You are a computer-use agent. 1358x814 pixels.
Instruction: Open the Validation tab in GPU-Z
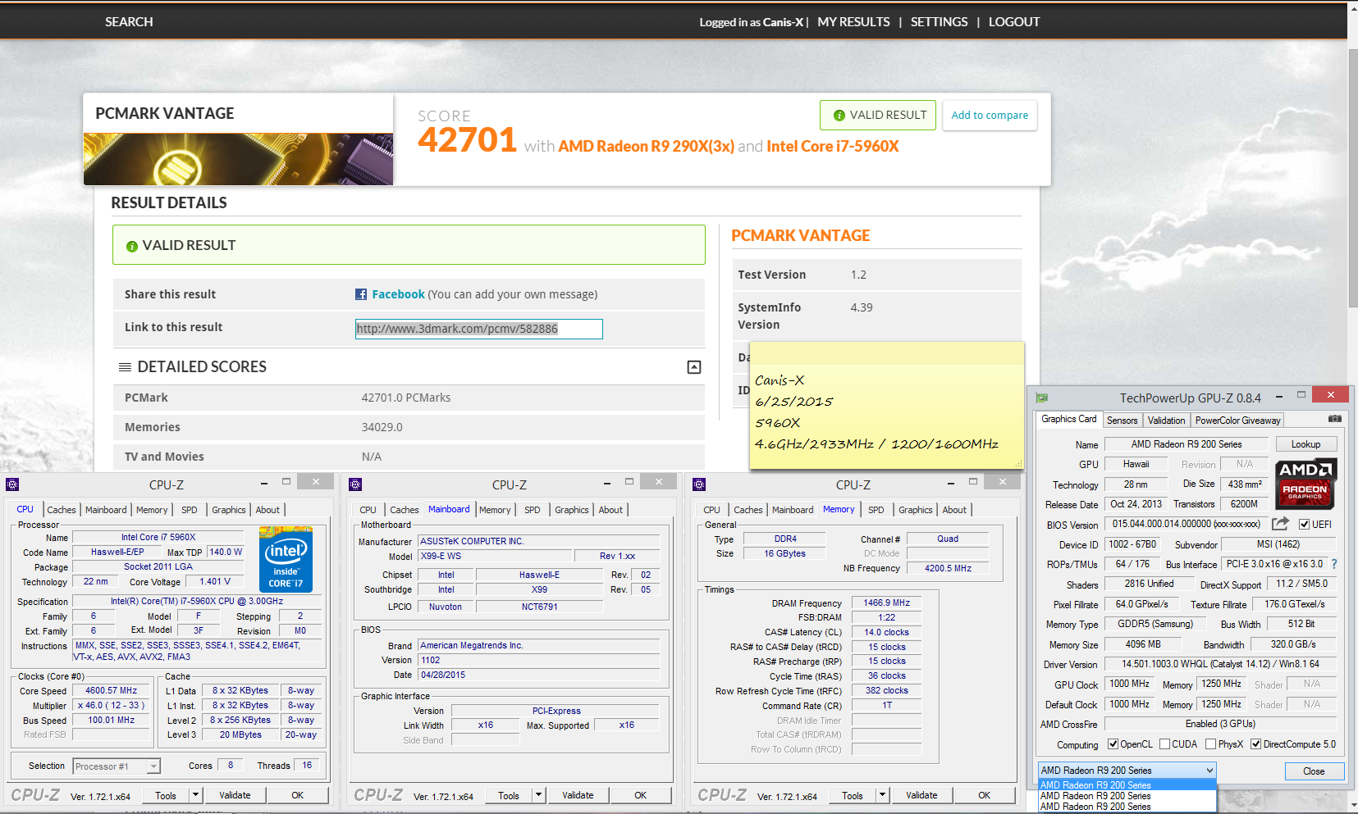coord(1166,421)
